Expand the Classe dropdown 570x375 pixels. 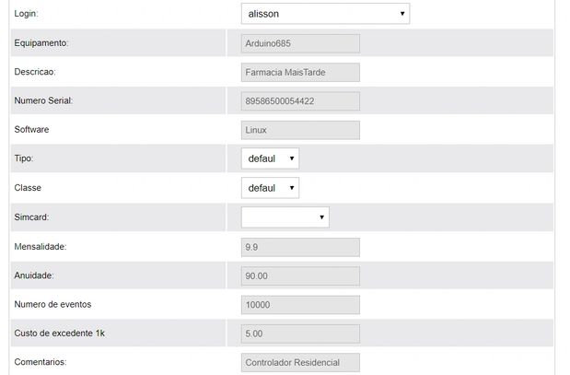pyautogui.click(x=270, y=188)
